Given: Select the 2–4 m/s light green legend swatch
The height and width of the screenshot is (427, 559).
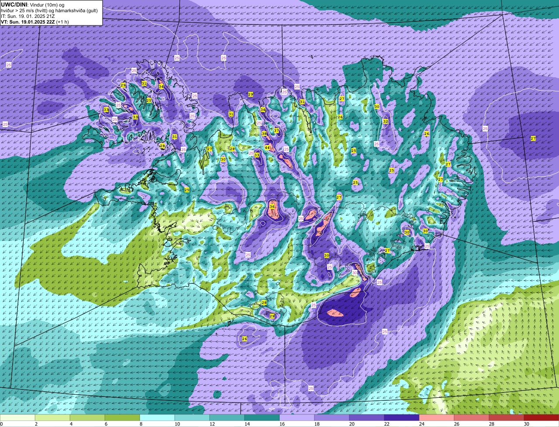Looking at the screenshot, I should coord(52,418).
